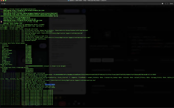This screenshot has height=108, width=174.
Task: Click the folder icon in the window title
Action: click(69, 1)
